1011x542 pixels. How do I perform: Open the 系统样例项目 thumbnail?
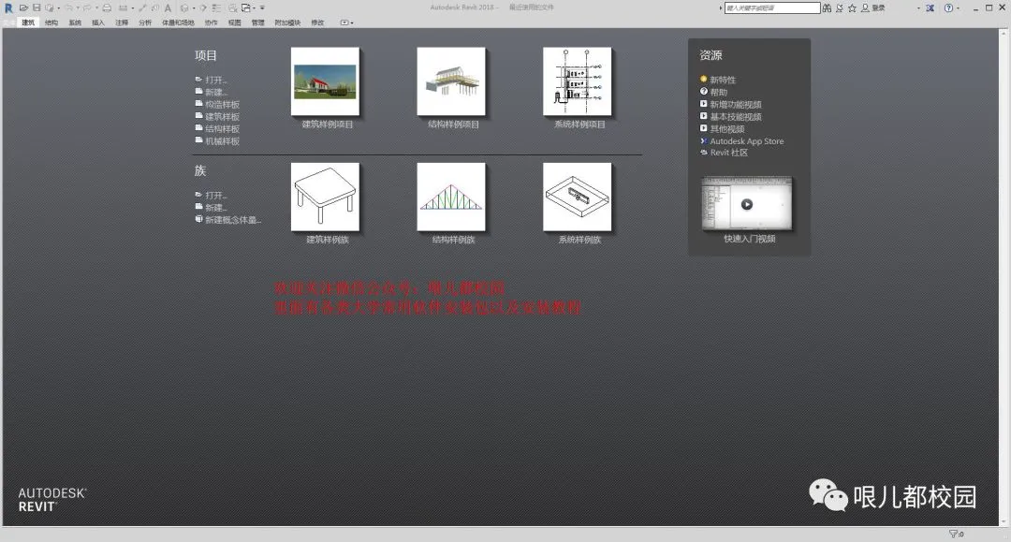click(x=577, y=81)
